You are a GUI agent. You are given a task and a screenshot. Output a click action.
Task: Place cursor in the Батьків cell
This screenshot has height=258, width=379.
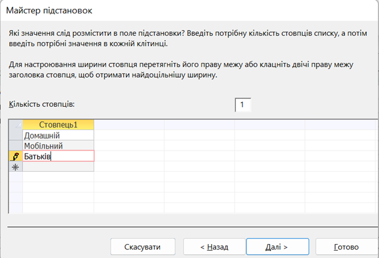pyautogui.click(x=67, y=157)
